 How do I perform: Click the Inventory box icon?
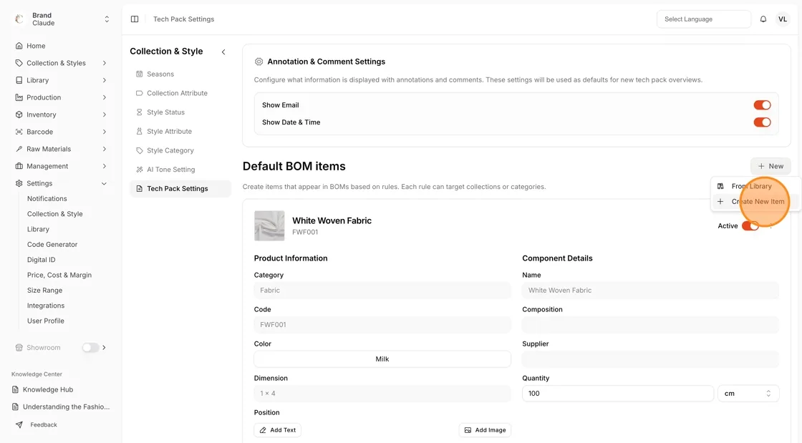click(19, 115)
